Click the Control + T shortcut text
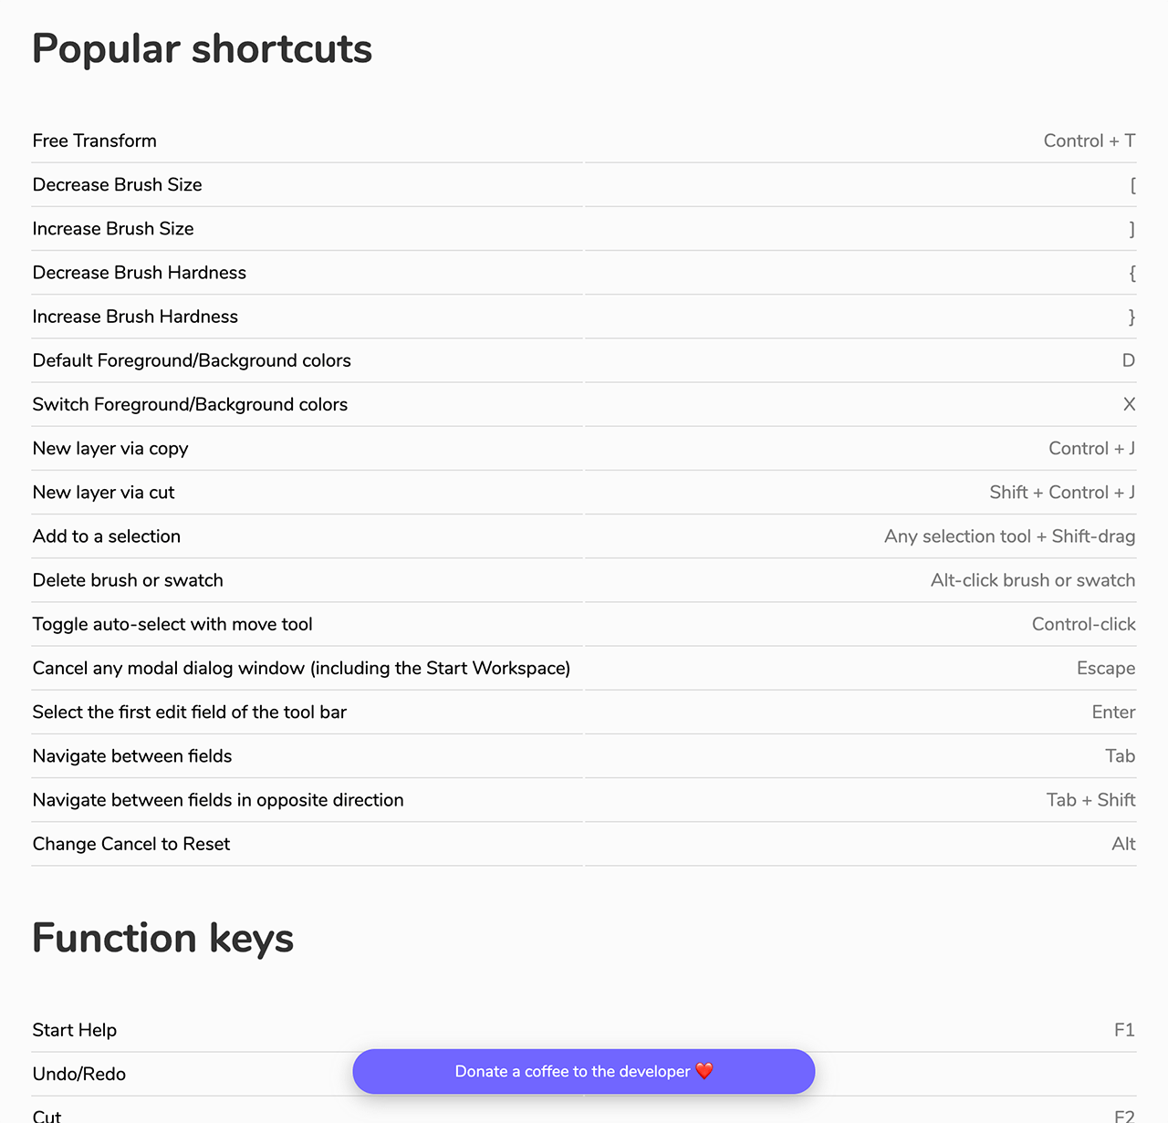Screen dimensions: 1168x1123 point(1089,140)
